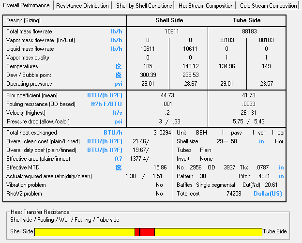Screen dimensions: 302x243
Task: Select overall clean coefficient value 21.46/
Action: pyautogui.click(x=141, y=141)
